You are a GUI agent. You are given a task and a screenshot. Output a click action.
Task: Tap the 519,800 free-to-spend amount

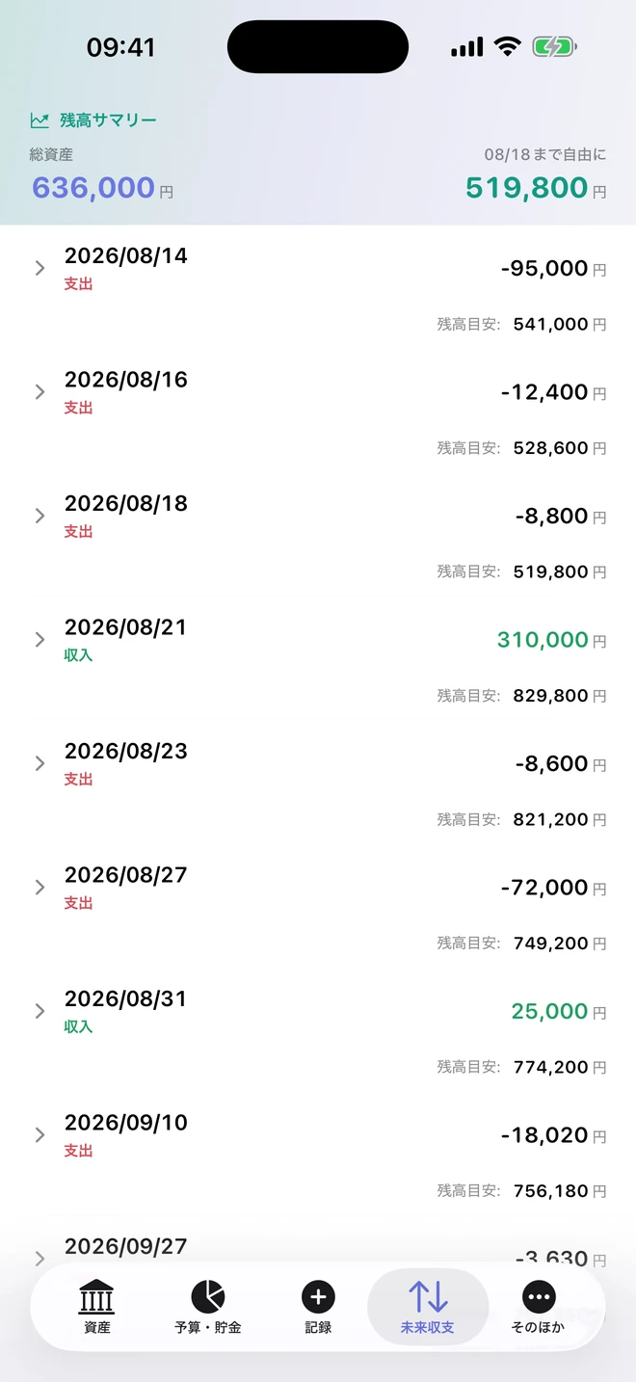[x=526, y=187]
